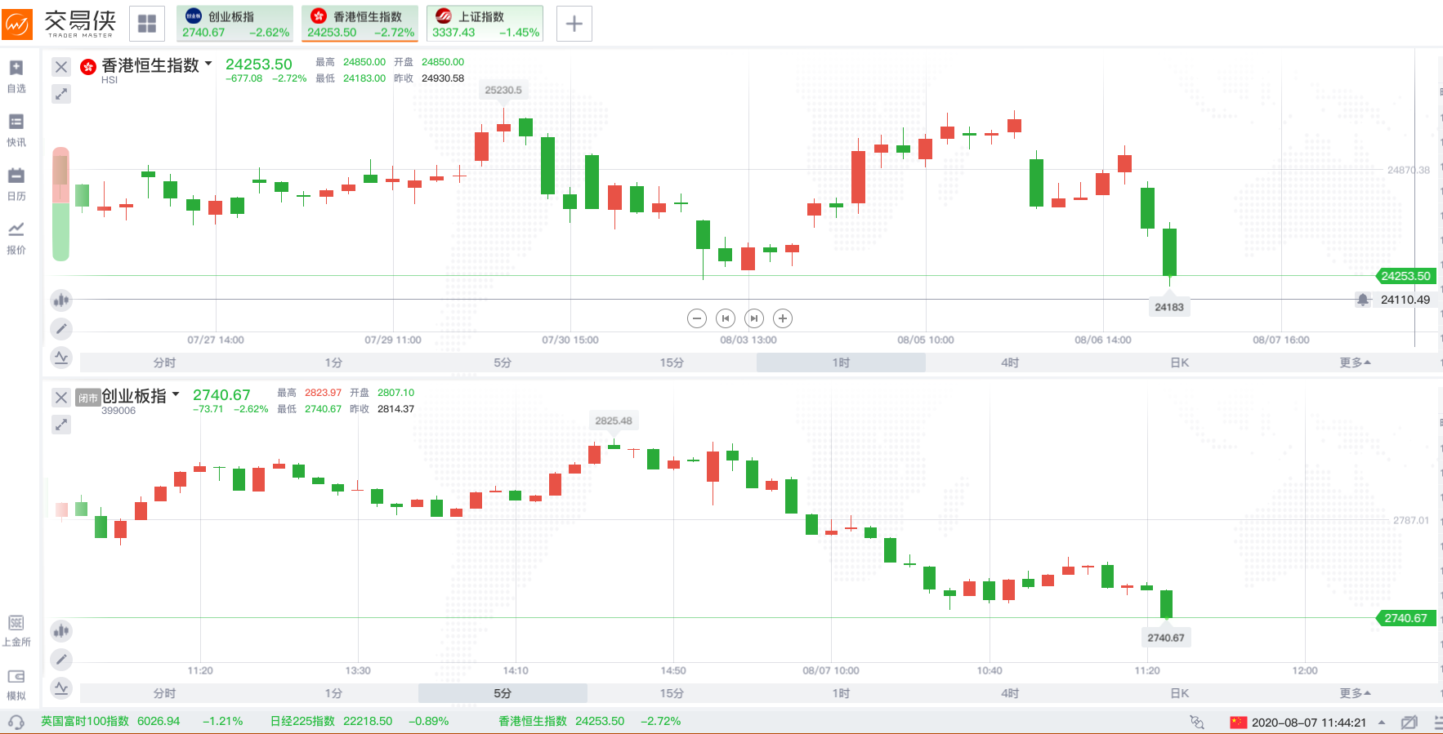Close the 创业板指 chart panel
1443x734 pixels.
[61, 398]
